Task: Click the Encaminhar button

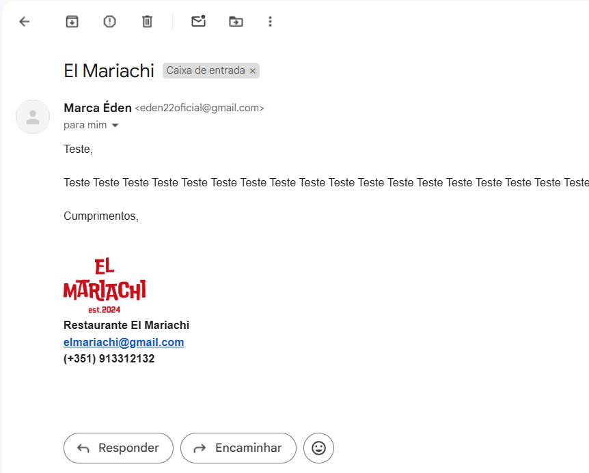Action: (x=238, y=448)
